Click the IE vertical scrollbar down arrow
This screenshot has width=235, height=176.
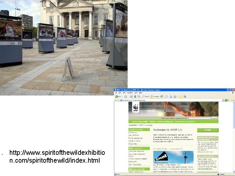tap(234, 172)
